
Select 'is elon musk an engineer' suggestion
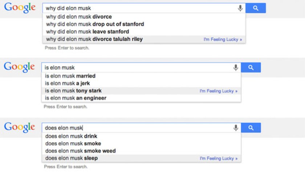pyautogui.click(x=76, y=98)
